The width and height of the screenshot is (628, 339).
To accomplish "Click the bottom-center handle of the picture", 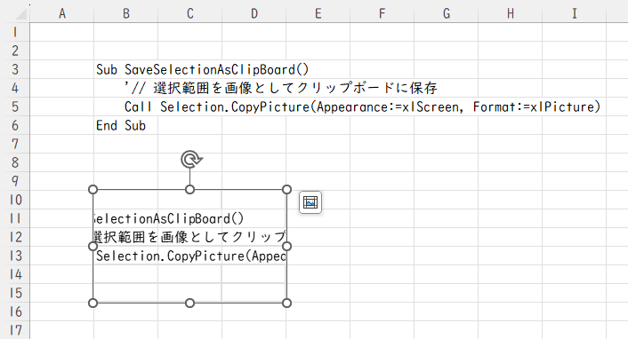I will click(189, 303).
